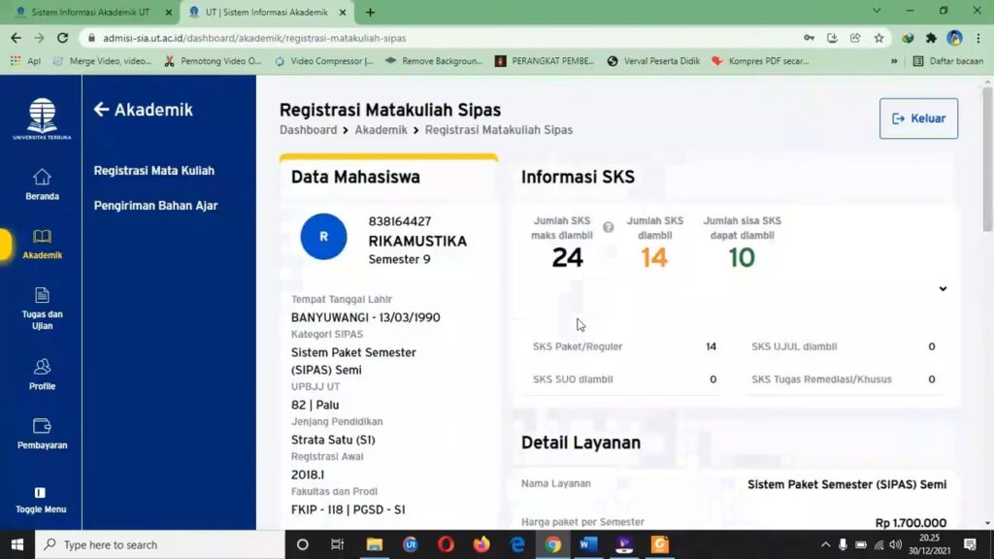Open Dashboard via the breadcrumb link
This screenshot has width=994, height=559.
(308, 129)
